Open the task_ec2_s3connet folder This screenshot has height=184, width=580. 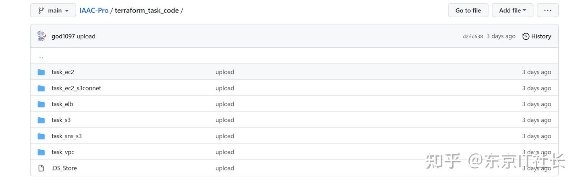[x=76, y=88]
